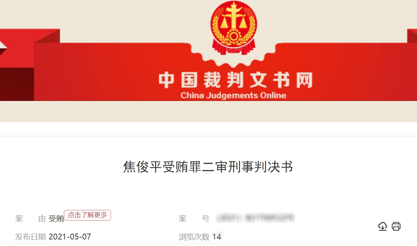417x246 pixels.
Task: Click the China Judgements Online subtitle
Action: pyautogui.click(x=233, y=95)
